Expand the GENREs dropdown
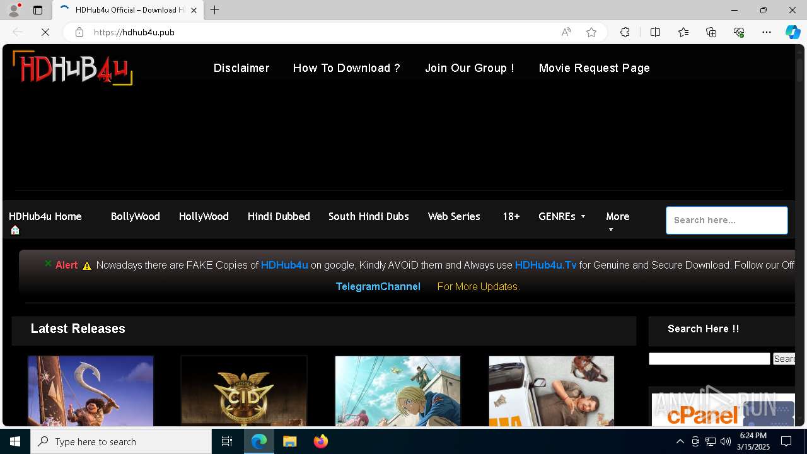 point(562,216)
